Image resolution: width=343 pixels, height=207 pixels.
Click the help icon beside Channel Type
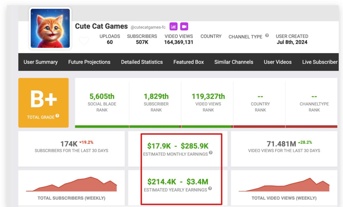[x=267, y=36]
